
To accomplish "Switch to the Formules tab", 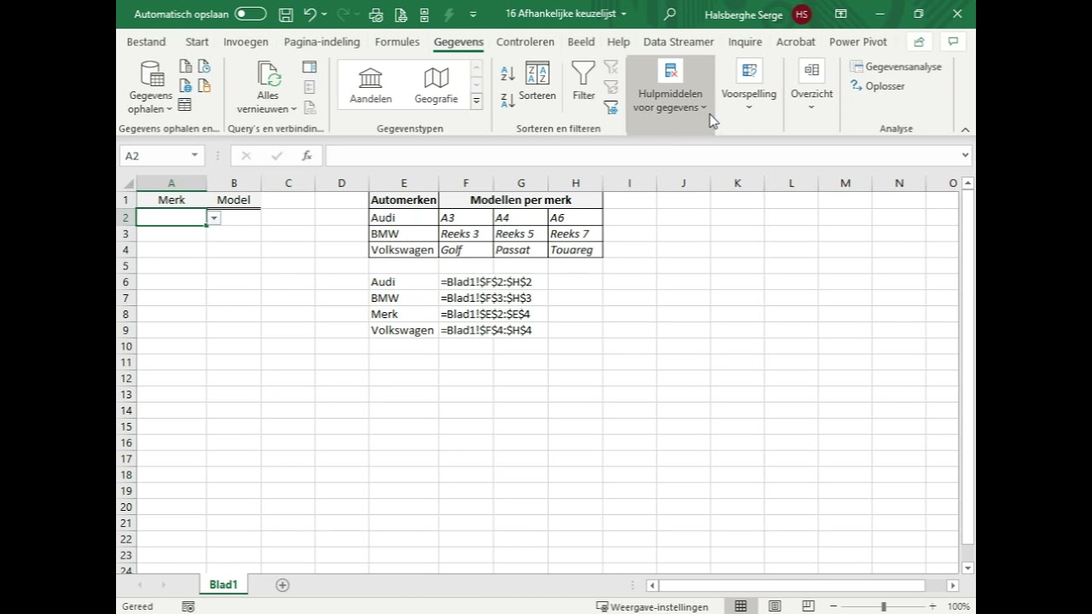I will pos(397,42).
